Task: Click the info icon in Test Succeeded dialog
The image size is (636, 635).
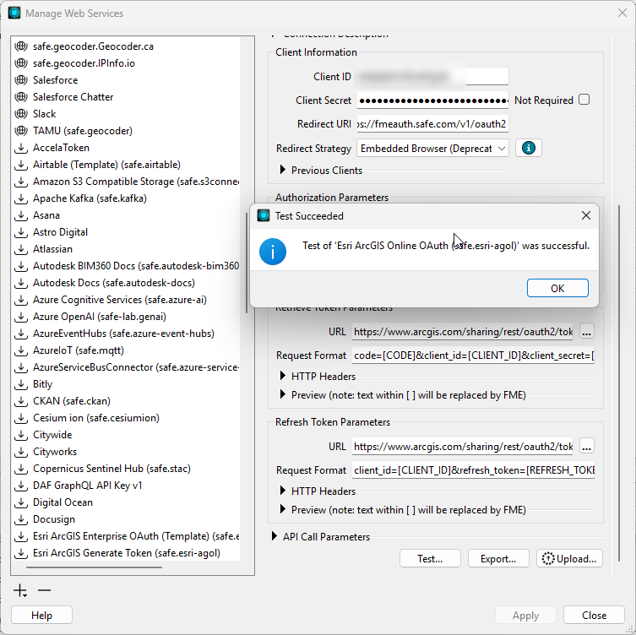Action: pos(273,252)
